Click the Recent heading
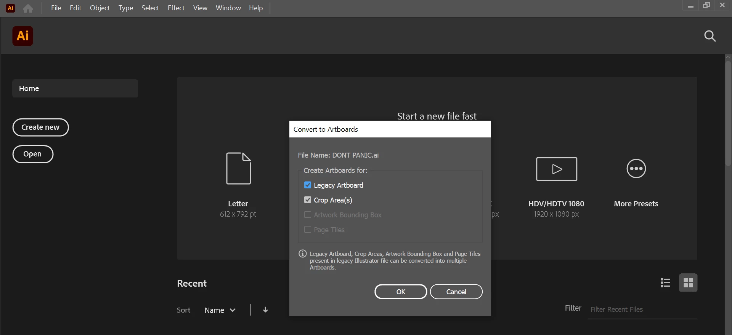The image size is (732, 335). (x=192, y=283)
